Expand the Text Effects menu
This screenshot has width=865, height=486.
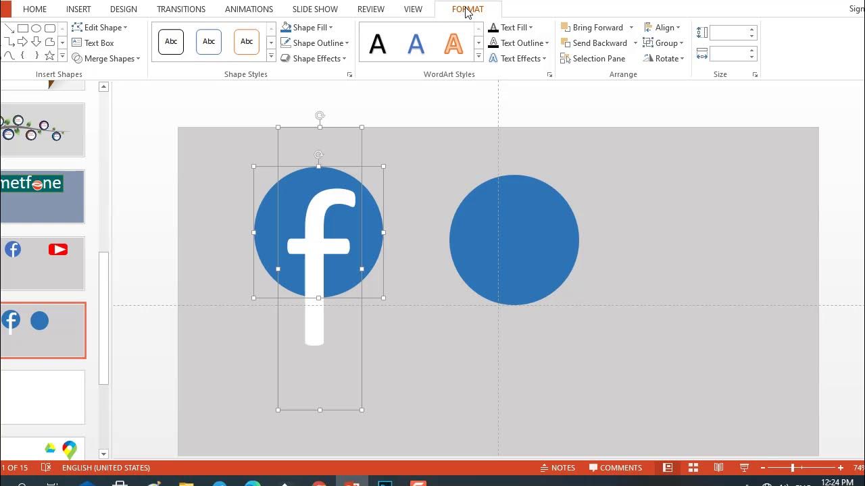pyautogui.click(x=518, y=58)
